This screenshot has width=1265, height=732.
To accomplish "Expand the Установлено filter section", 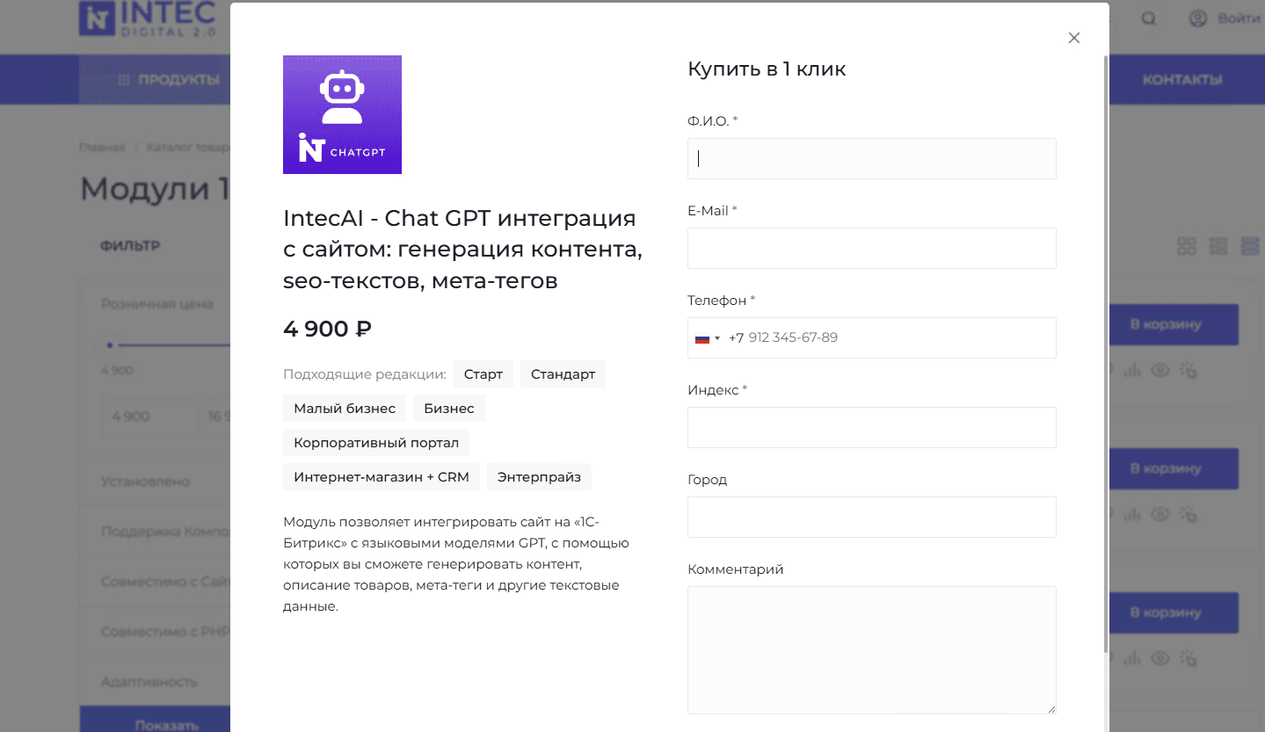I will tap(145, 482).
